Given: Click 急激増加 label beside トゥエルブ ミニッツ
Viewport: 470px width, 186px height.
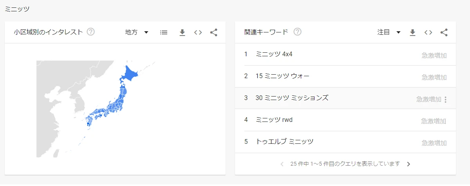Looking at the screenshot, I should 434,143.
